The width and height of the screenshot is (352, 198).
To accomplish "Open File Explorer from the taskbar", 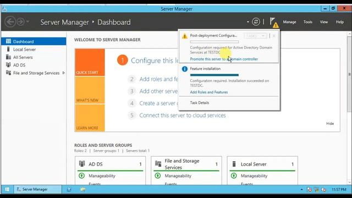I will (83, 189).
